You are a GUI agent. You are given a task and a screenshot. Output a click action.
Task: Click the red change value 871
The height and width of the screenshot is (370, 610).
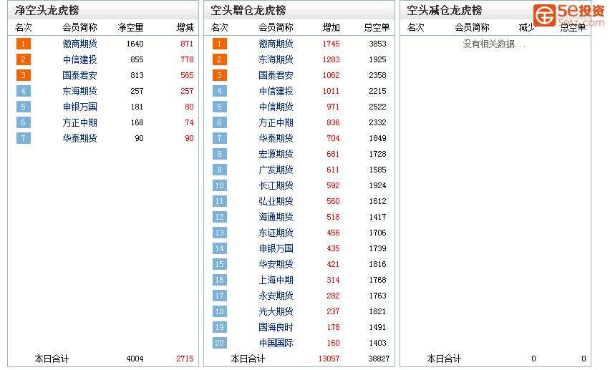click(187, 44)
